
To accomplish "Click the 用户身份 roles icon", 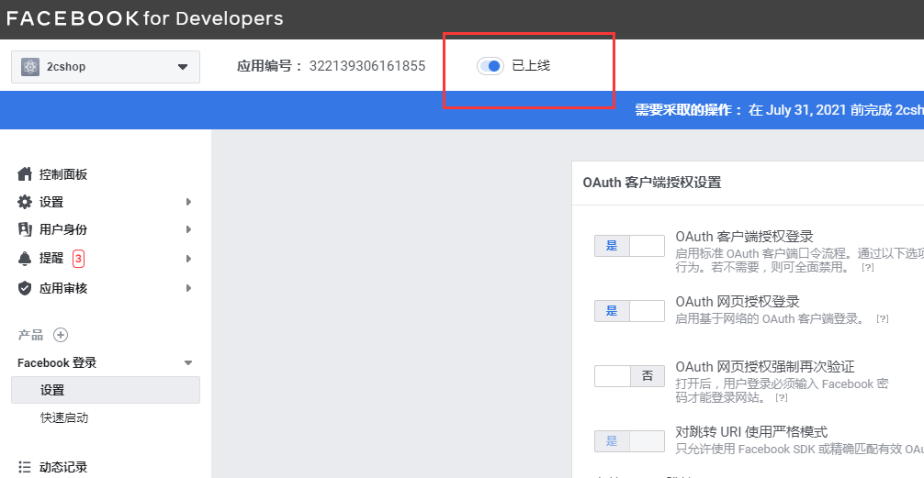I will [x=25, y=229].
